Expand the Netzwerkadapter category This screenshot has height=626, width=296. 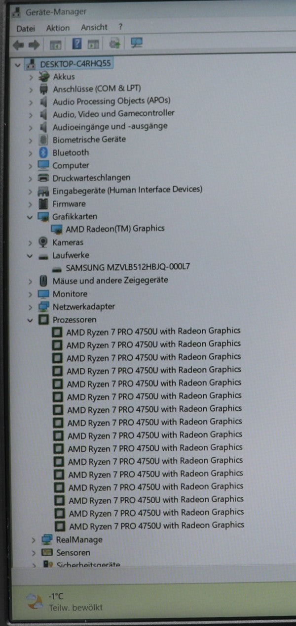[31, 307]
